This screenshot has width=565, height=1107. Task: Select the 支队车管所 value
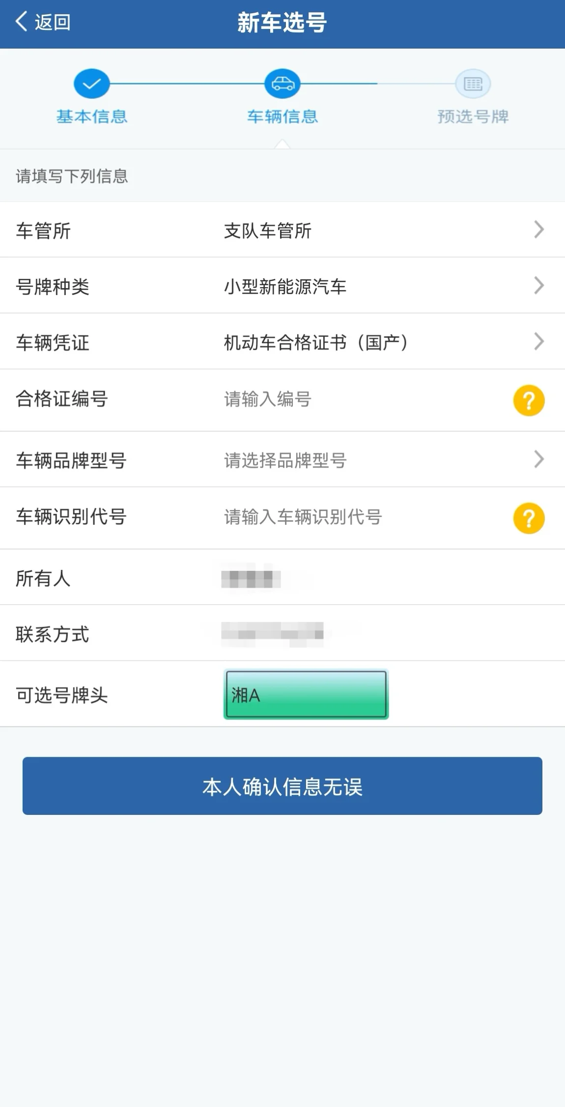(268, 231)
